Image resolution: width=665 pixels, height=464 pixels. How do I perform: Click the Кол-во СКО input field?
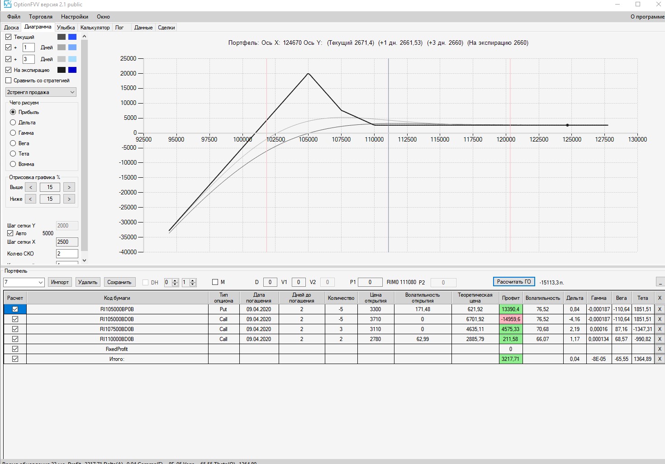click(67, 254)
